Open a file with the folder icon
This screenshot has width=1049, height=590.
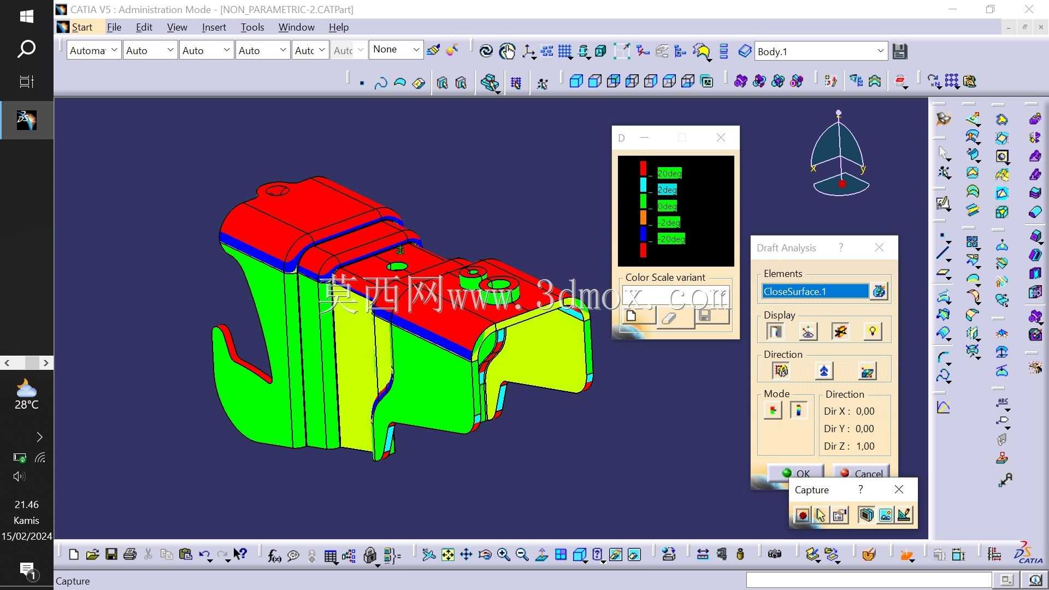(92, 555)
